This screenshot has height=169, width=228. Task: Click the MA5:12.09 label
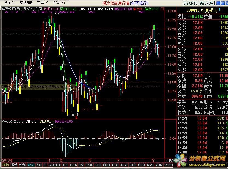click(x=105, y=9)
